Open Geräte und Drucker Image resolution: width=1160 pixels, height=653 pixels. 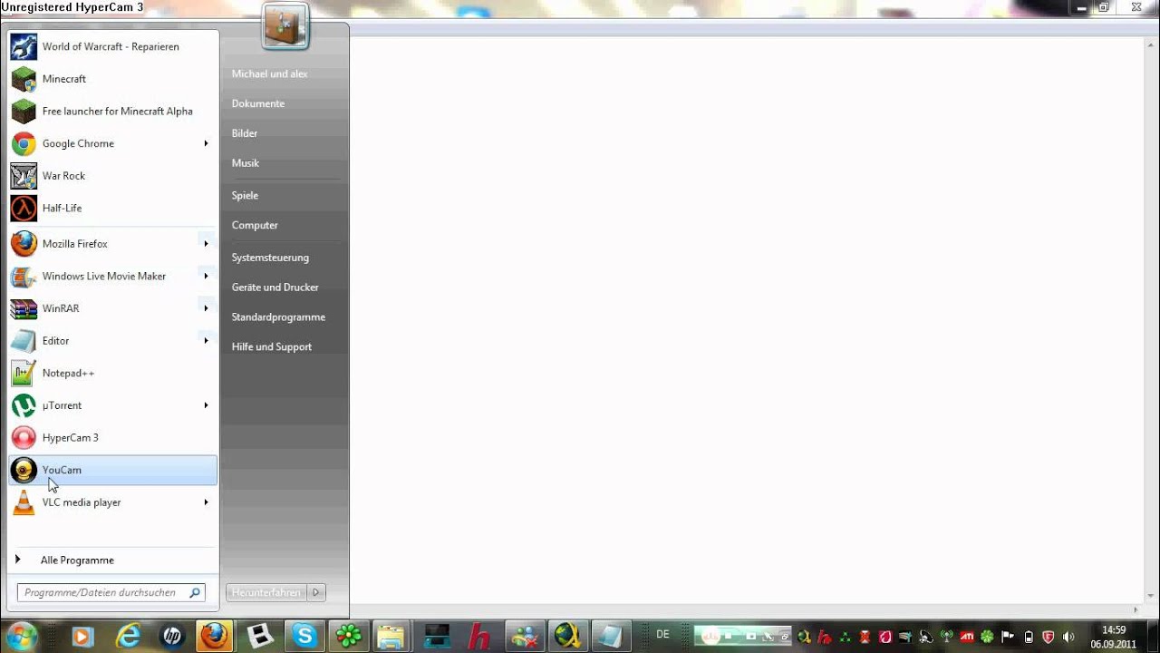pos(275,288)
